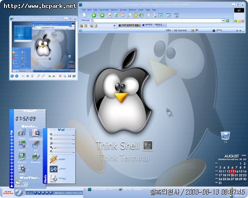Click the song title in taskbar player
This screenshot has height=198, width=248.
68,193
